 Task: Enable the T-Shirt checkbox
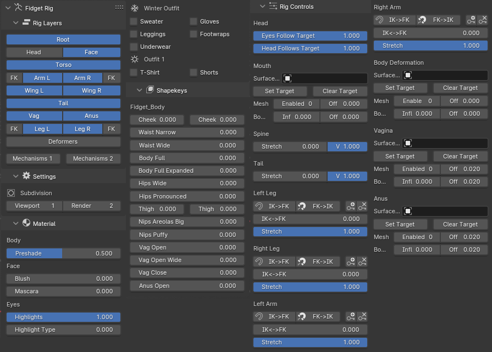pos(134,72)
